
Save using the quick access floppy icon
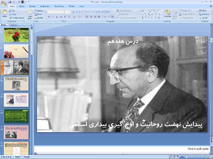click(x=10, y=2)
